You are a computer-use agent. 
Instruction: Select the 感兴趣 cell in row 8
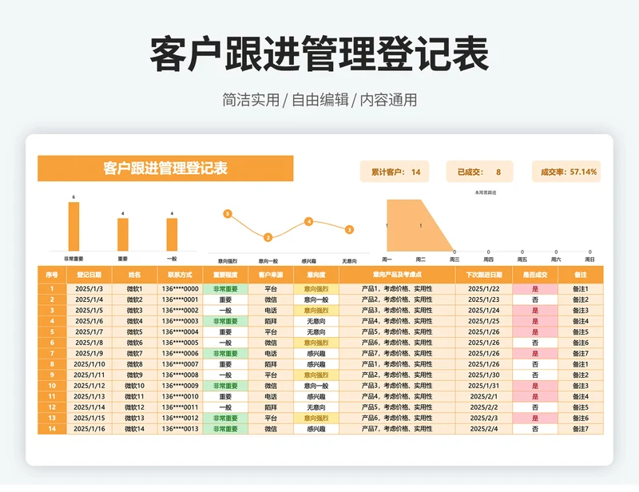tap(316, 364)
